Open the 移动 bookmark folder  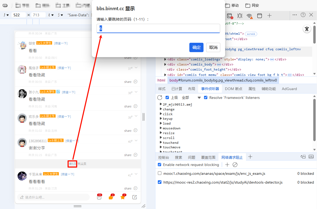pos(232,5)
